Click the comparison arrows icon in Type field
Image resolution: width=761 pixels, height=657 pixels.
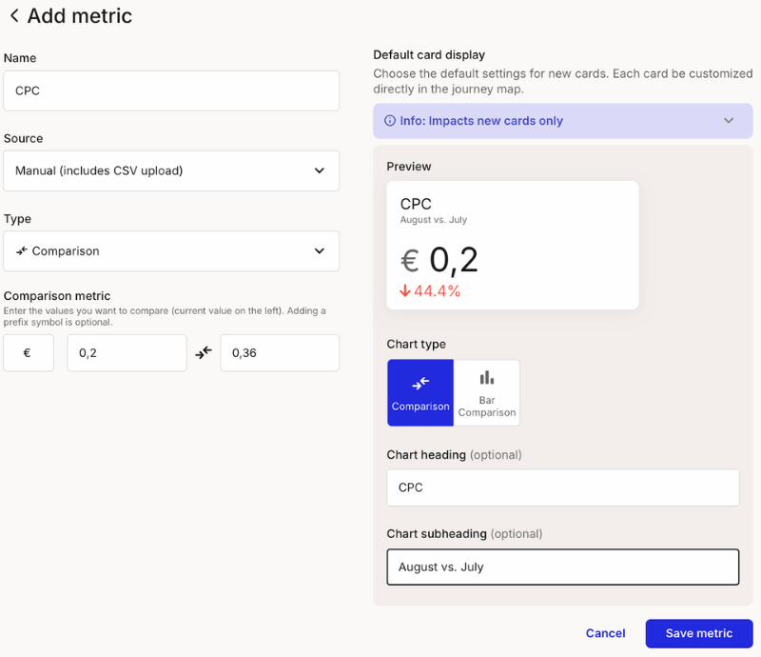(x=21, y=251)
